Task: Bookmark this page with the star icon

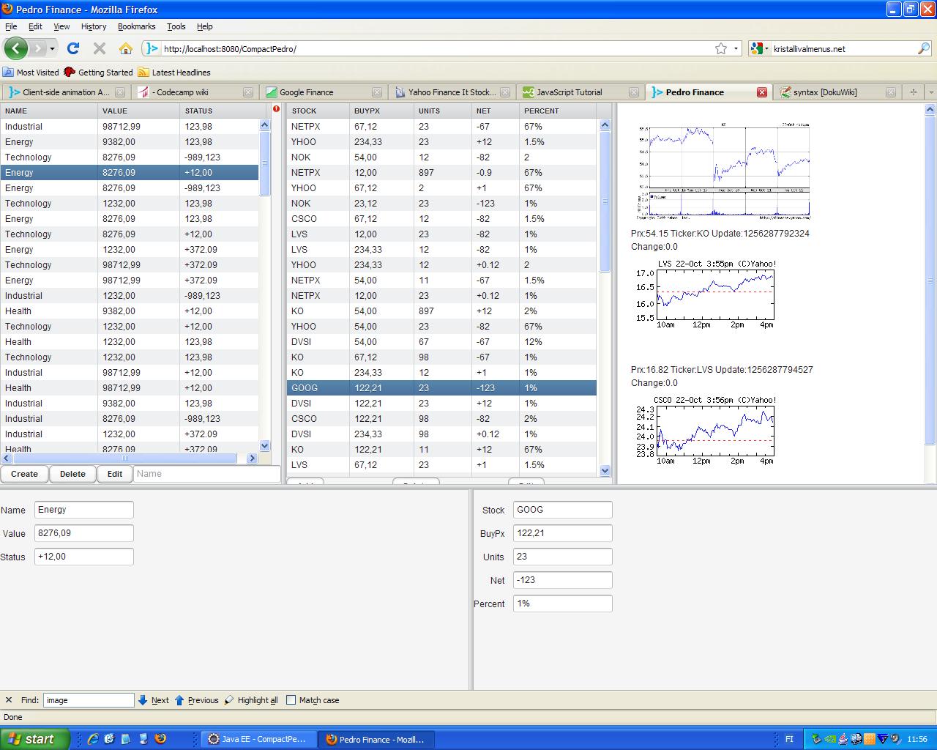Action: [721, 48]
